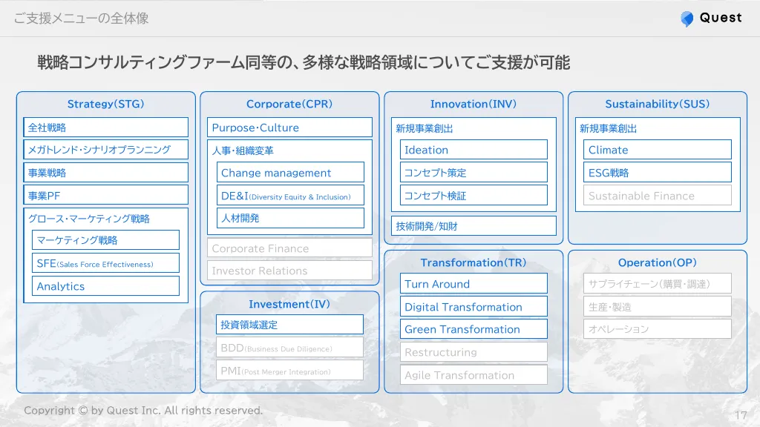
Task: Click the ご支援メニューの全体像 header text
Action: point(81,19)
